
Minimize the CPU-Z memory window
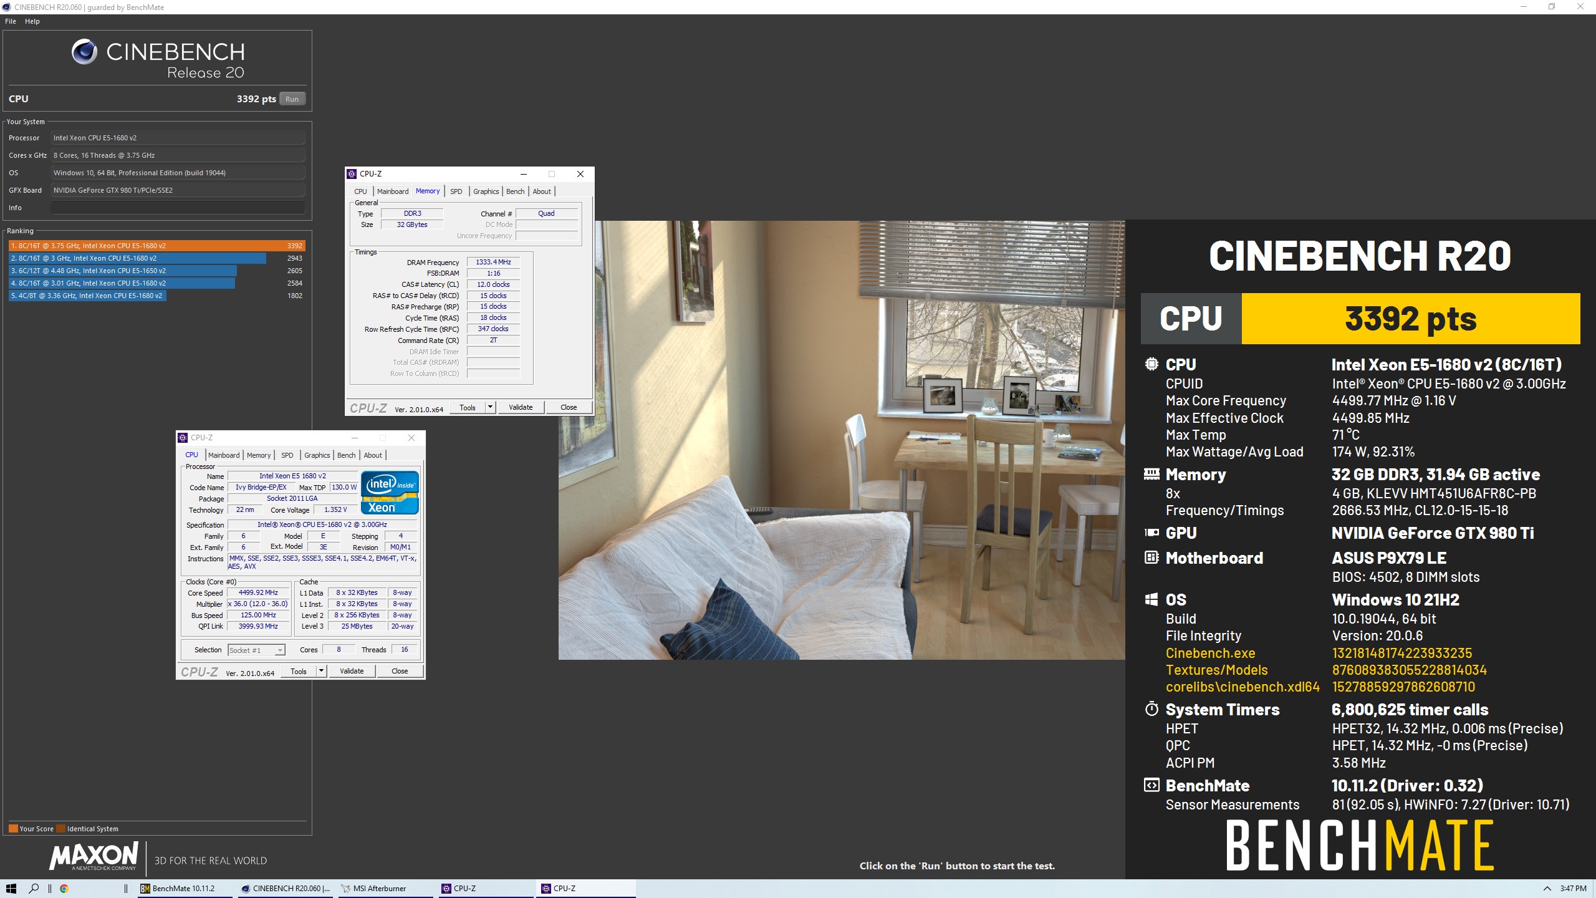pos(524,174)
